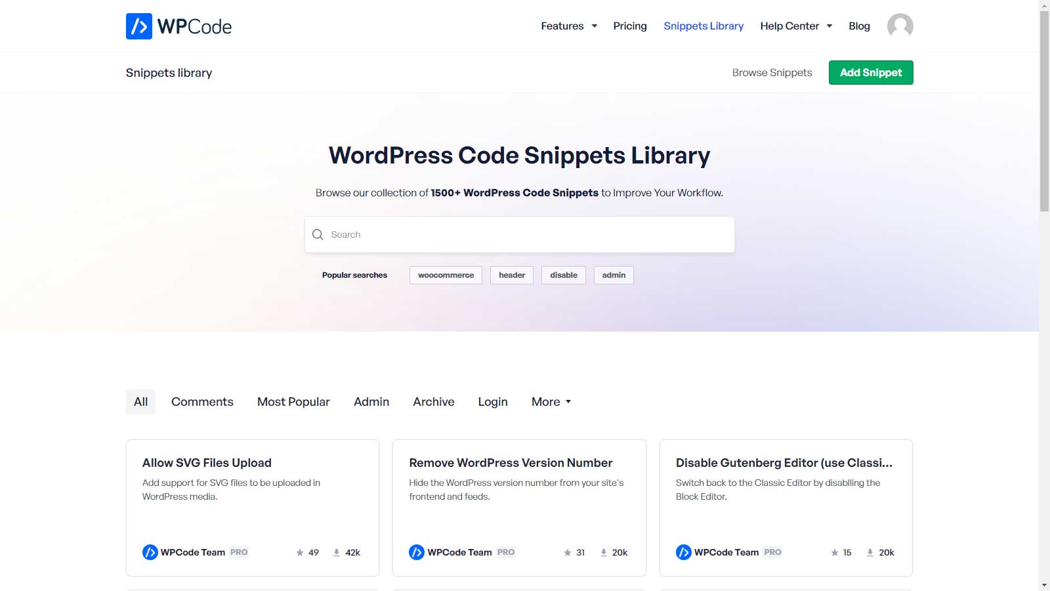Open the Allow SVG Files Upload snippet
The image size is (1050, 591).
click(x=207, y=463)
